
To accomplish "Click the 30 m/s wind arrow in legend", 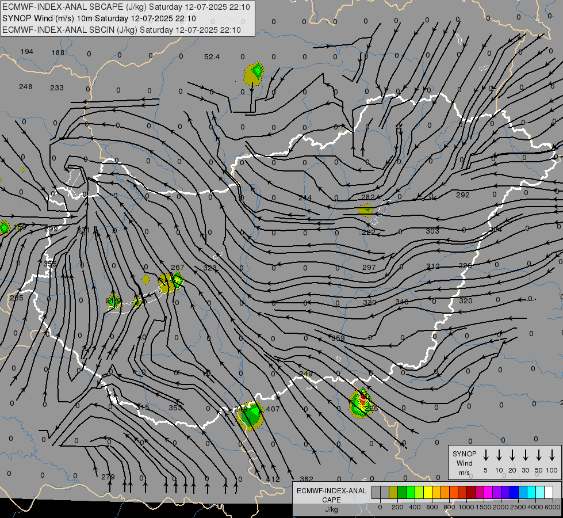I will point(526,455).
